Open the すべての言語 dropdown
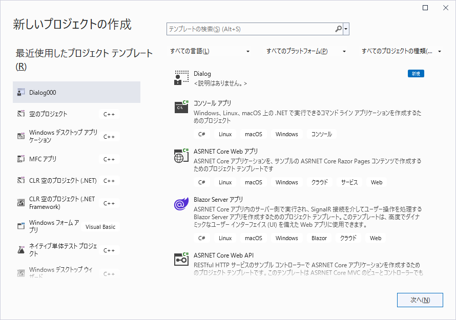 click(x=210, y=51)
